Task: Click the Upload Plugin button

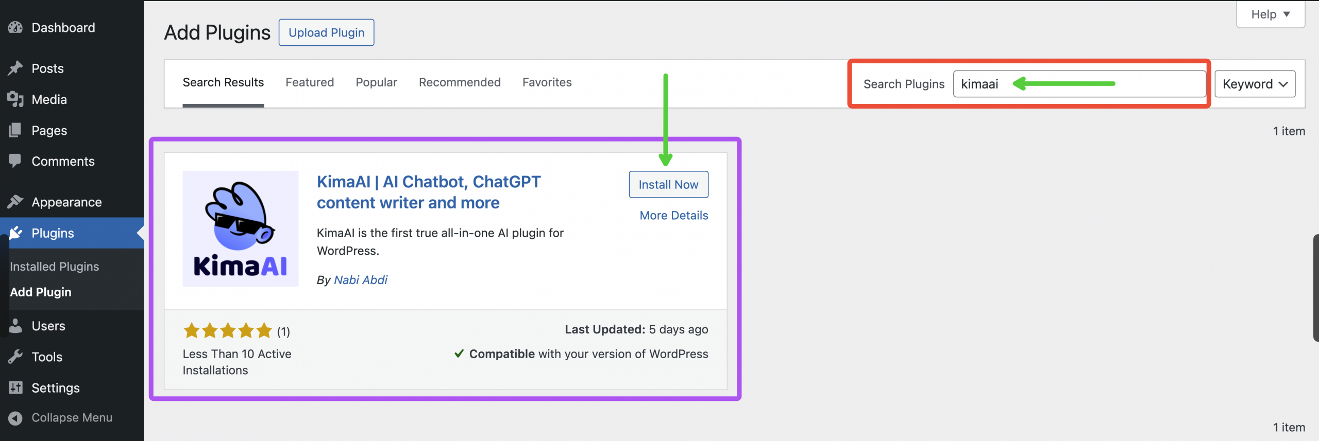Action: 326,32
